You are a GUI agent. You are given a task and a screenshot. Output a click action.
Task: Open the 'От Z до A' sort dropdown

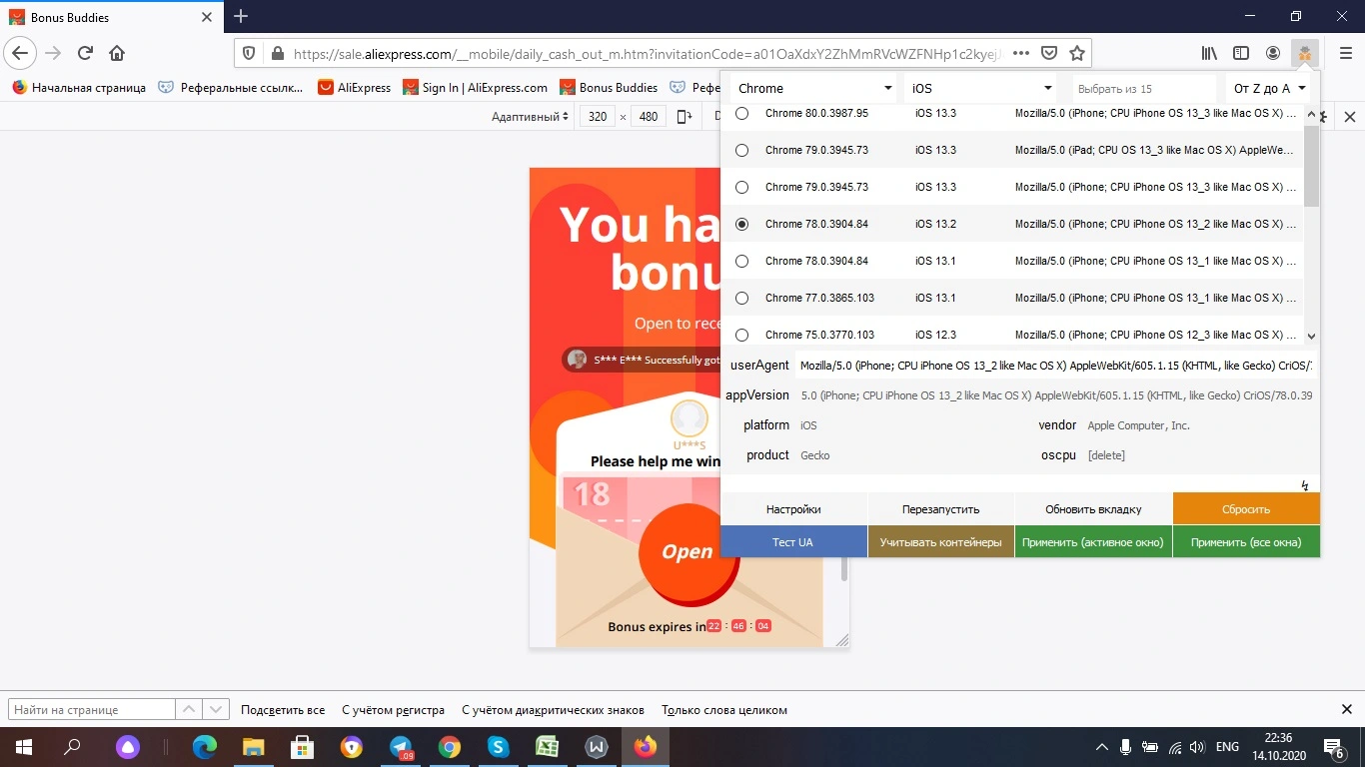coord(1269,89)
